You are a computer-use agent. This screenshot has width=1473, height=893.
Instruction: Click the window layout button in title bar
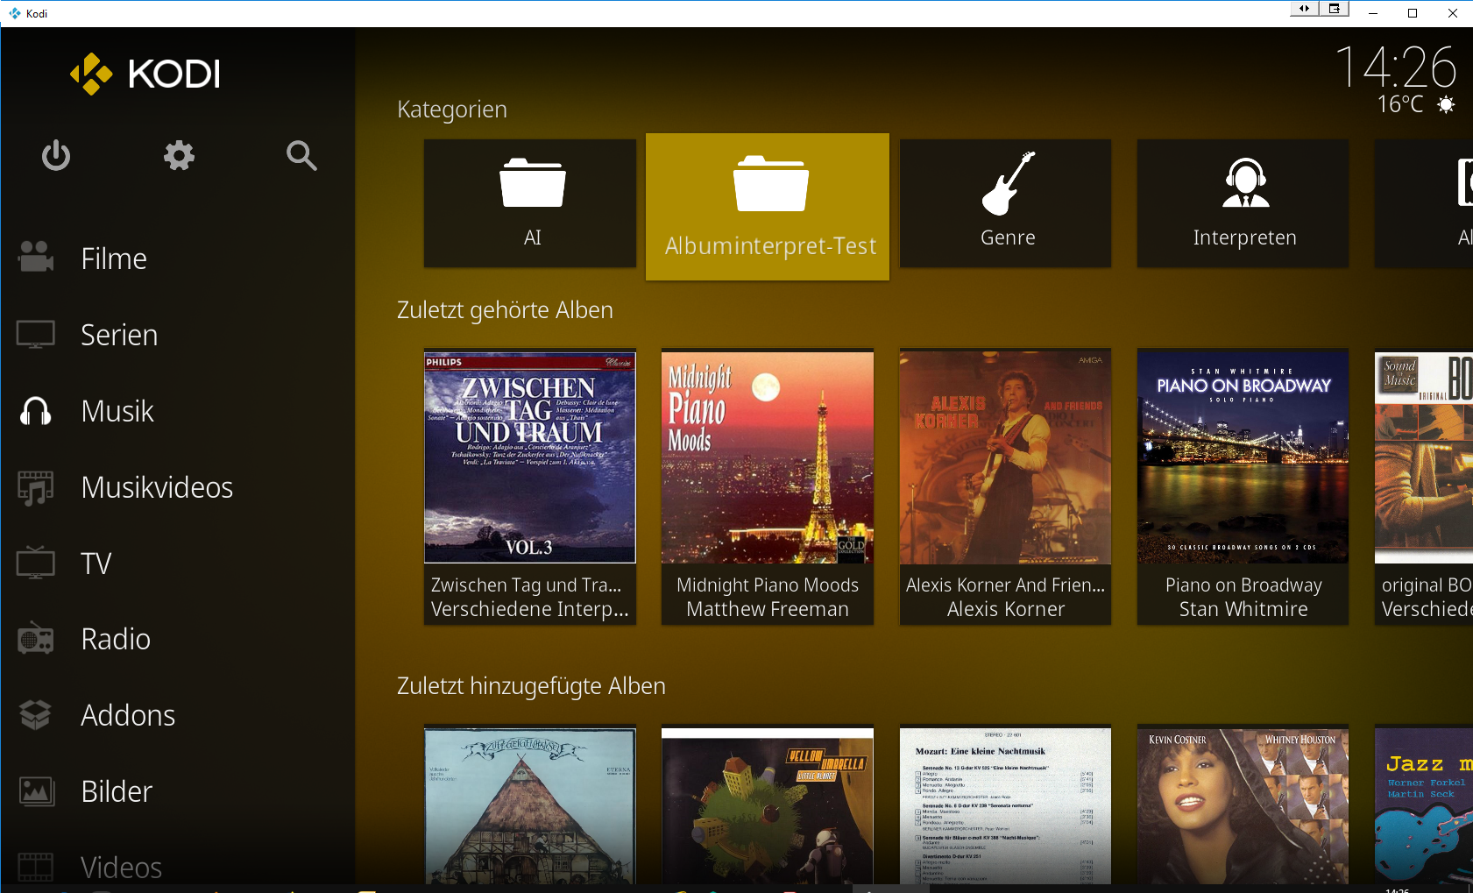point(1334,9)
